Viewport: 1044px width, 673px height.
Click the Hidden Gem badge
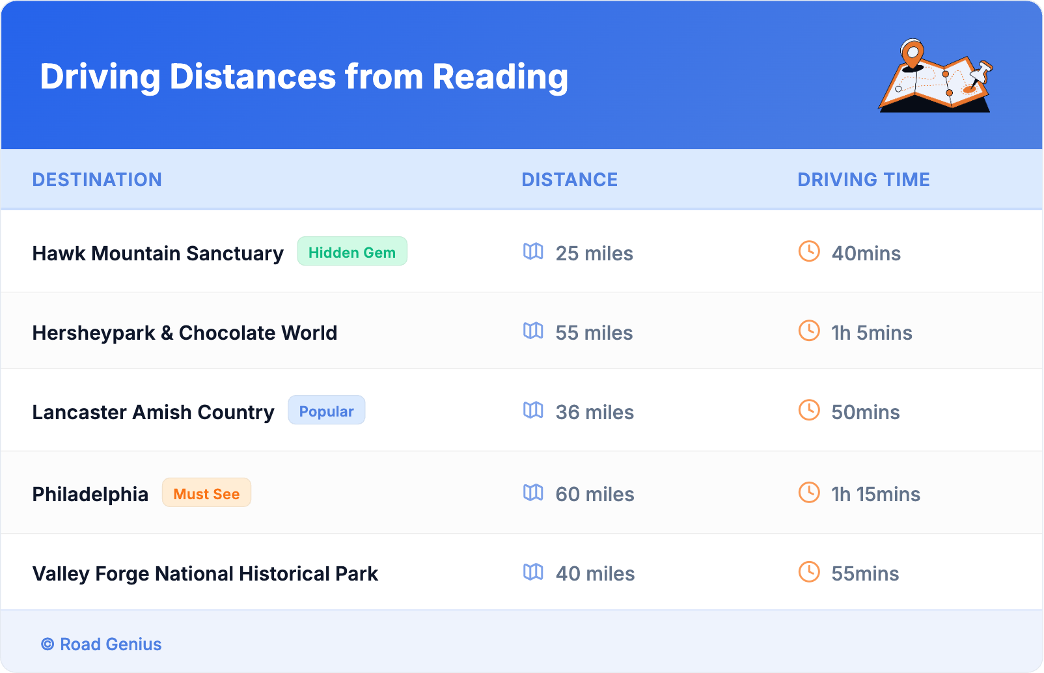[x=352, y=252]
